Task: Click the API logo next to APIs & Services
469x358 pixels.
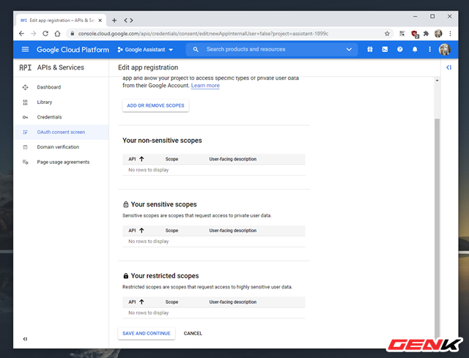Action: tap(25, 67)
